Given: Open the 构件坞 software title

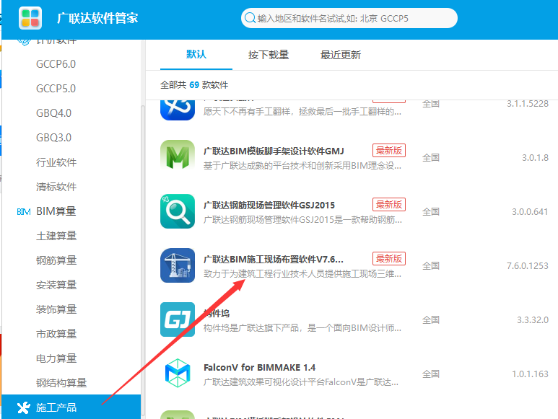Looking at the screenshot, I should pyautogui.click(x=217, y=313).
